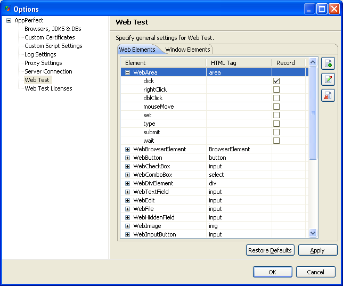Click the Edit element pencil icon
The height and width of the screenshot is (286, 343).
tap(328, 80)
